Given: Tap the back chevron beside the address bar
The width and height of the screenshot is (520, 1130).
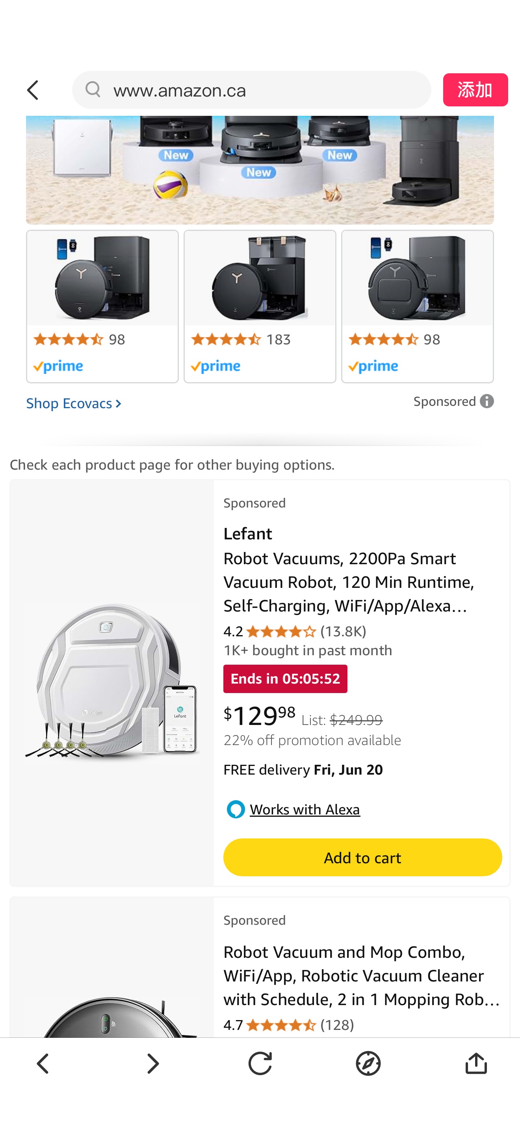Looking at the screenshot, I should click(x=32, y=90).
